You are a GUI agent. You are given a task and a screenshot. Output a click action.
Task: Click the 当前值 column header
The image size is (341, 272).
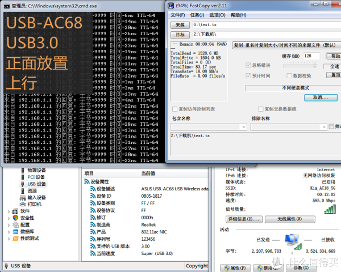(173, 173)
